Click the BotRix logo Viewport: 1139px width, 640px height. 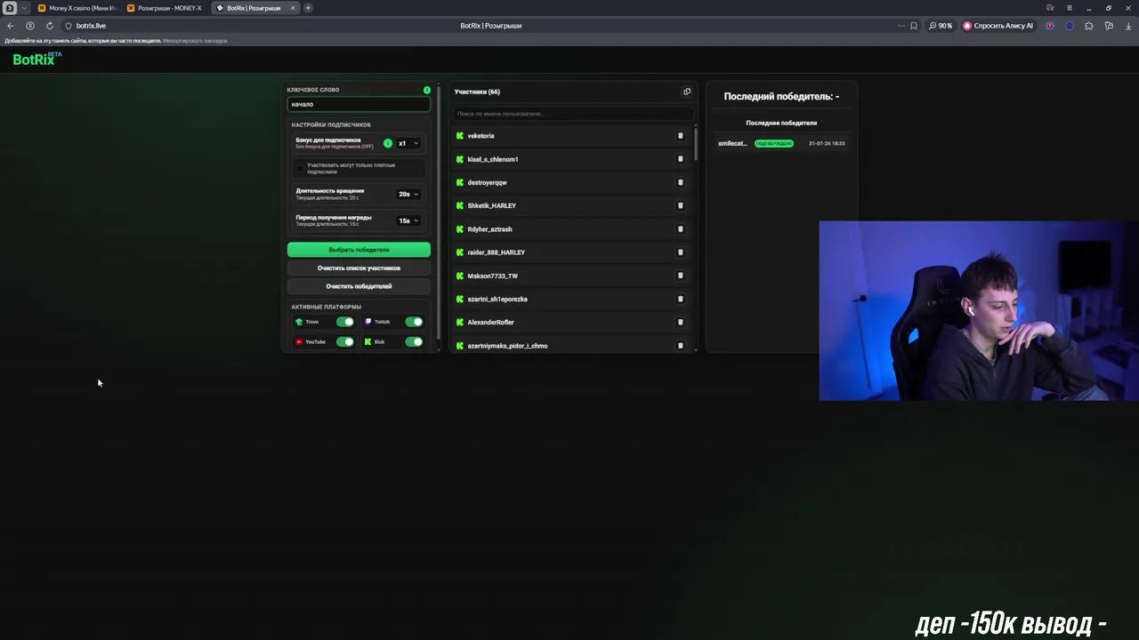[37, 60]
